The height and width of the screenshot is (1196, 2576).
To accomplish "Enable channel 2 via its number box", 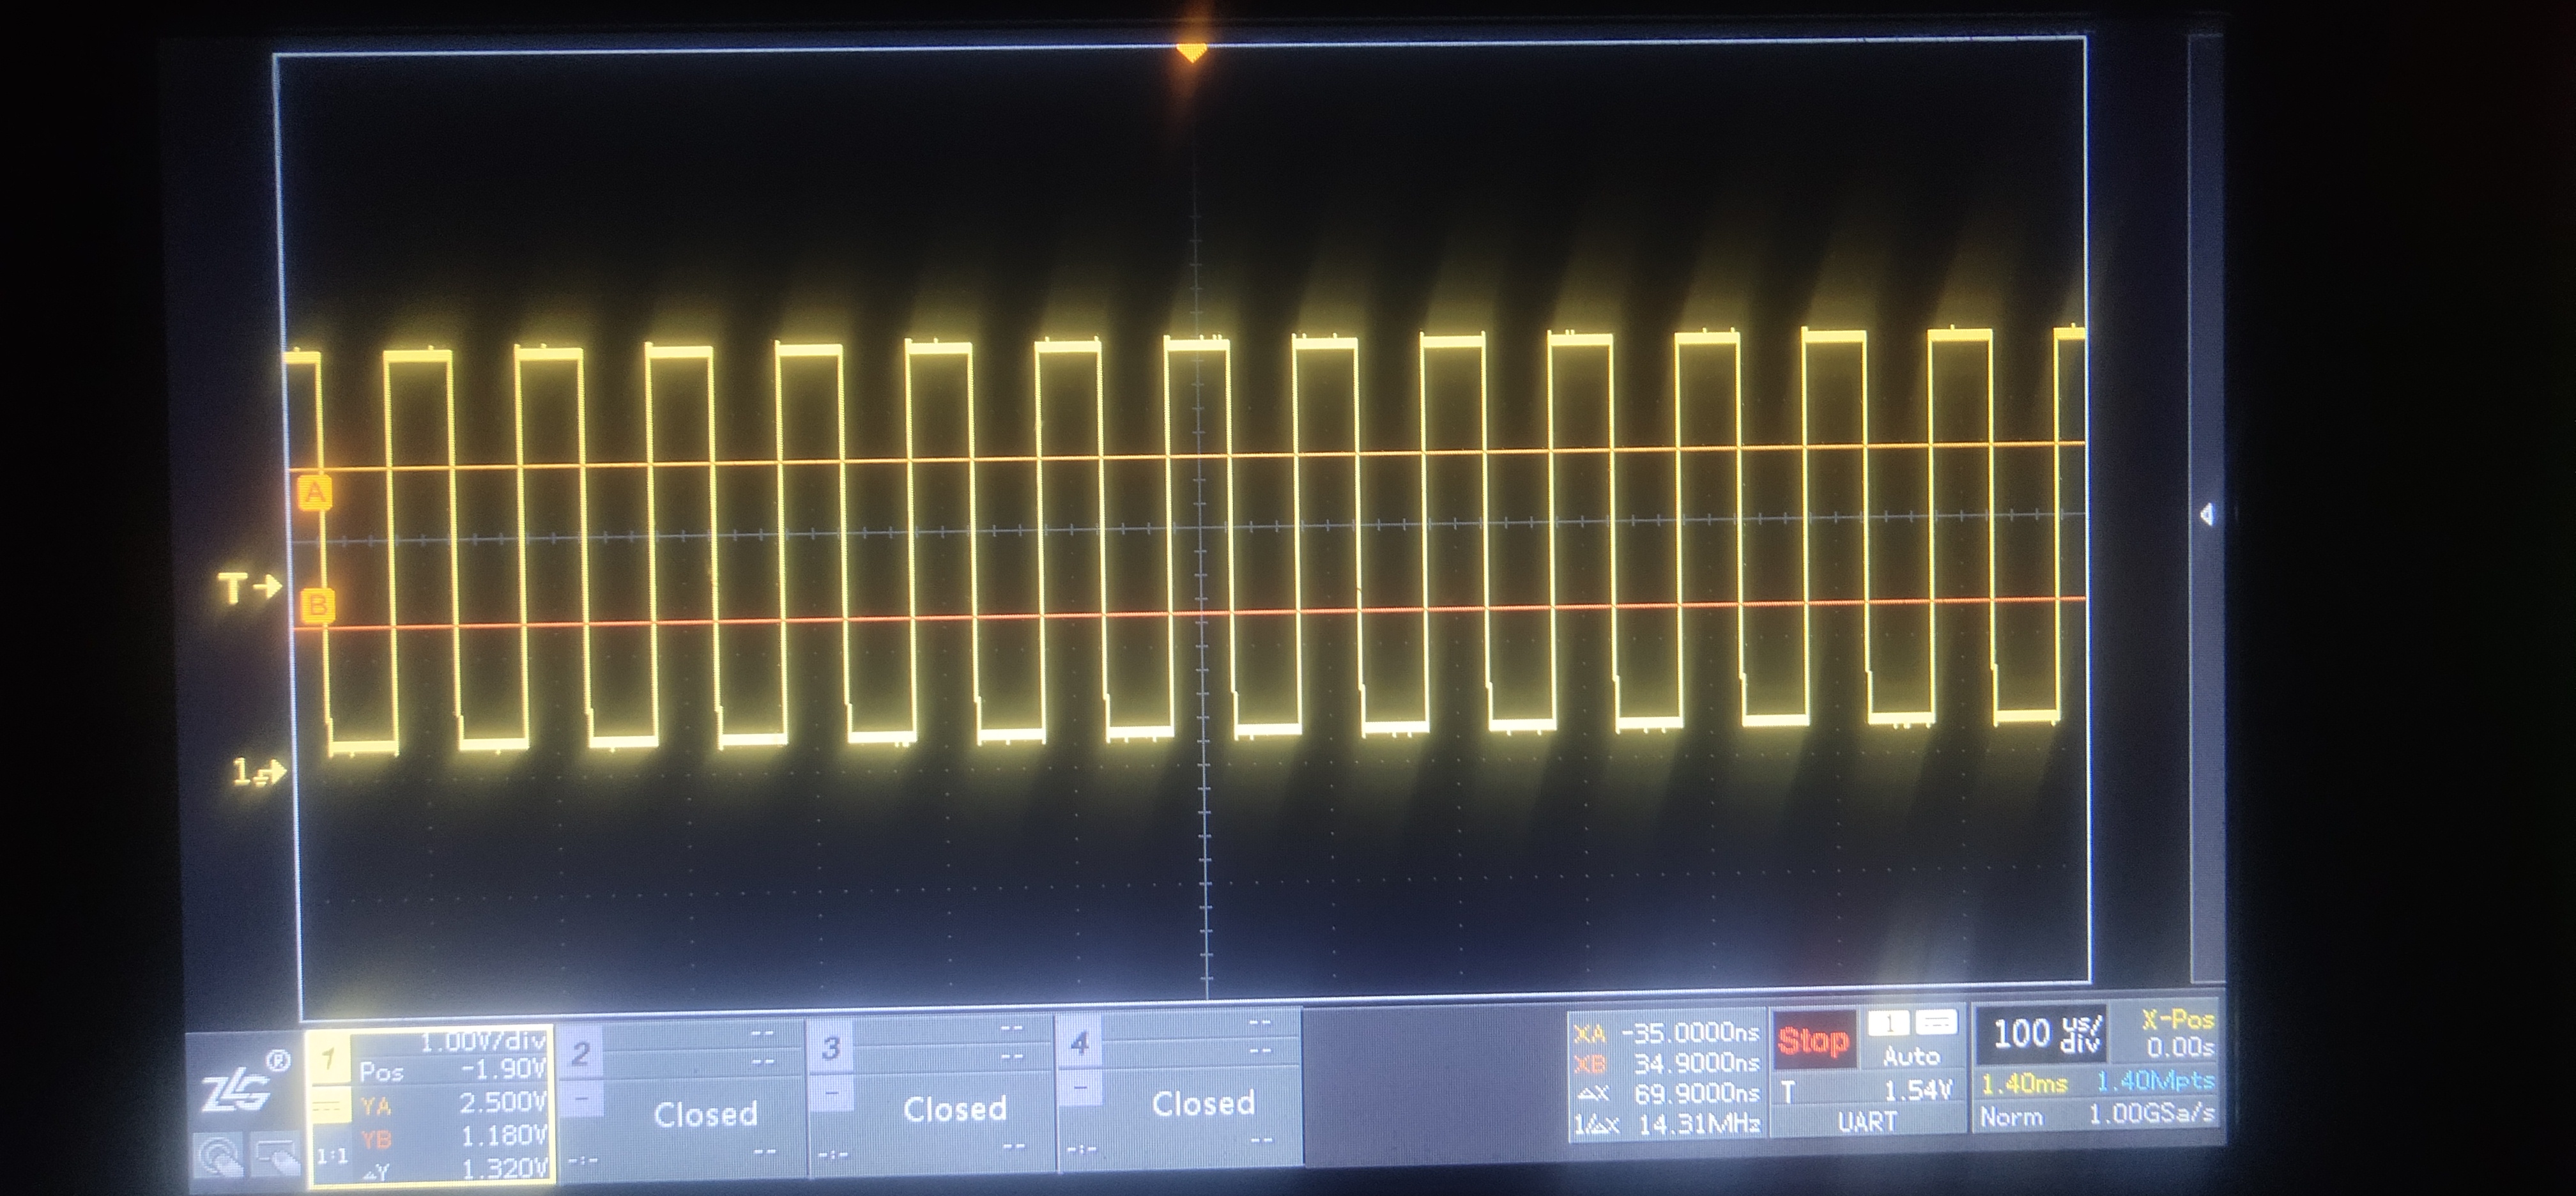I will 581,1053.
